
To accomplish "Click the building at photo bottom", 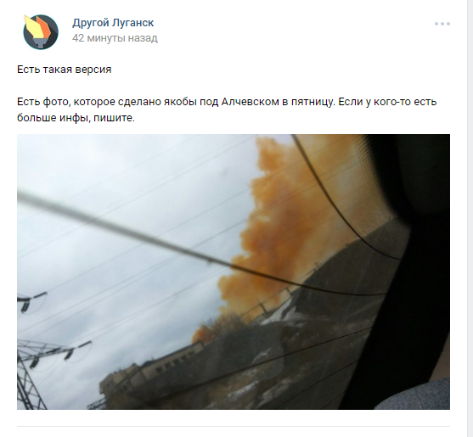I will pos(157,373).
